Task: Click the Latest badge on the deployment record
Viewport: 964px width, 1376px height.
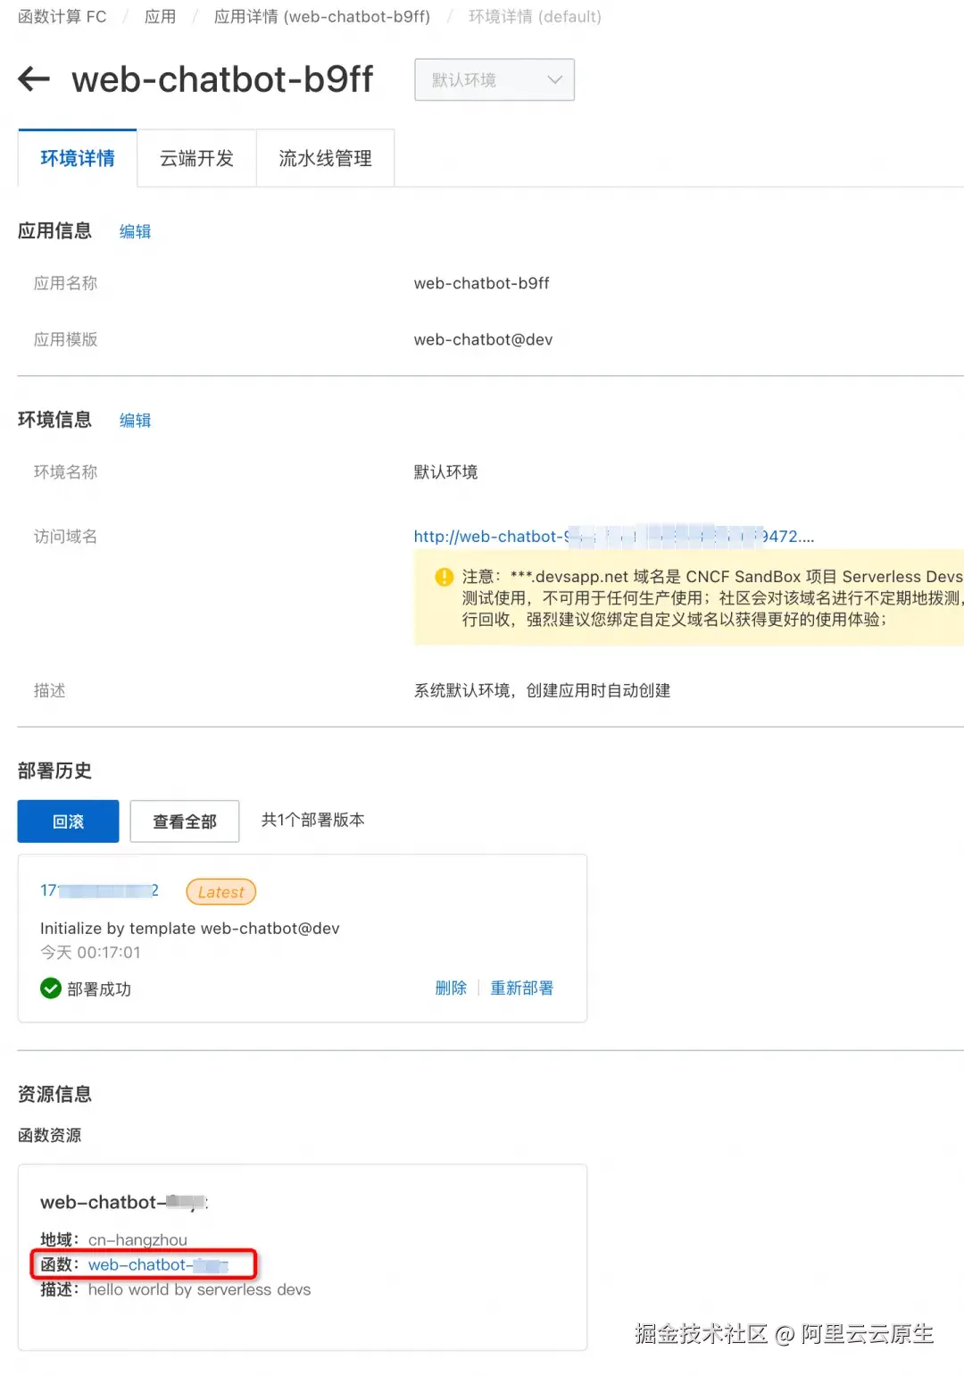Action: click(x=220, y=891)
